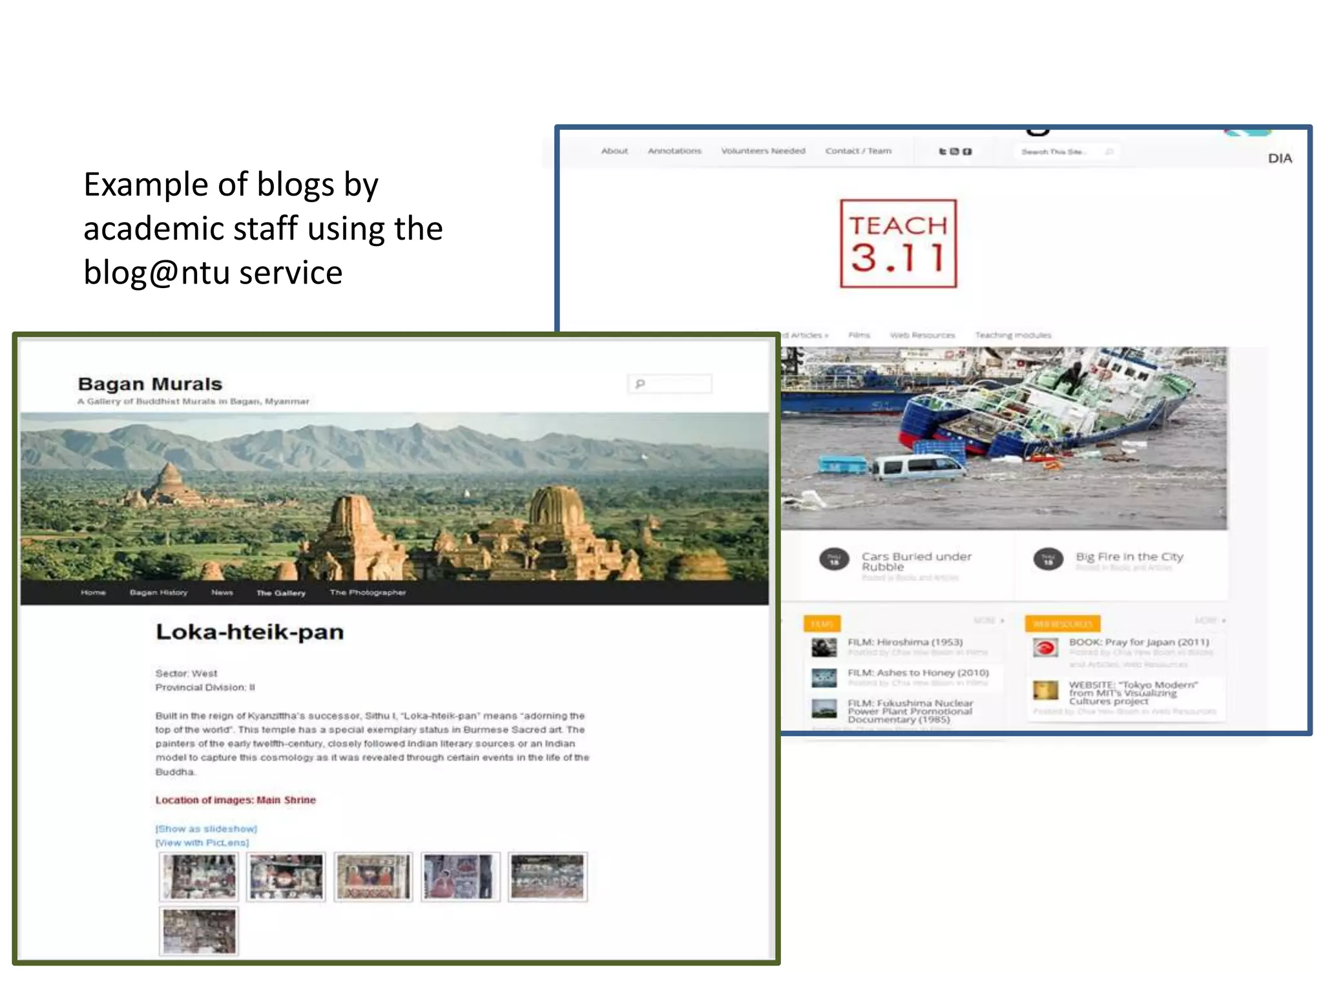Open Fukushima Nuclear Power Plant documentary title link

pyautogui.click(x=910, y=711)
